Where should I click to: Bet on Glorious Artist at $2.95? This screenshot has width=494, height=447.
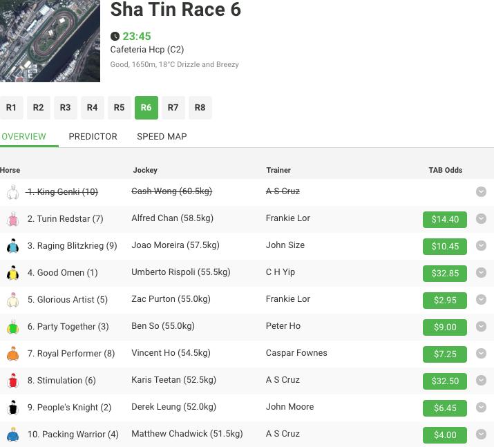444,300
